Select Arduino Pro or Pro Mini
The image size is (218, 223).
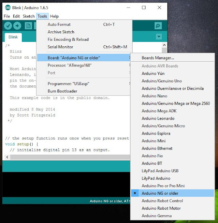pyautogui.click(x=172, y=186)
